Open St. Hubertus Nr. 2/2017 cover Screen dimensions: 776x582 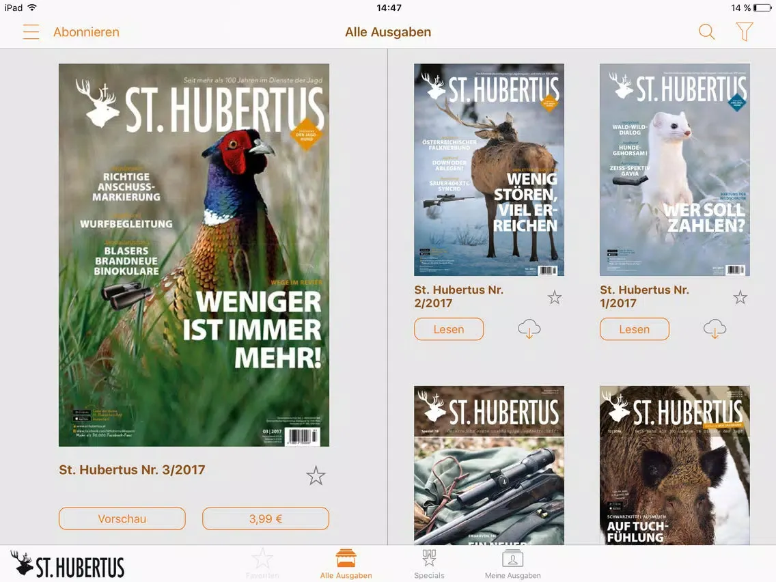(x=489, y=169)
